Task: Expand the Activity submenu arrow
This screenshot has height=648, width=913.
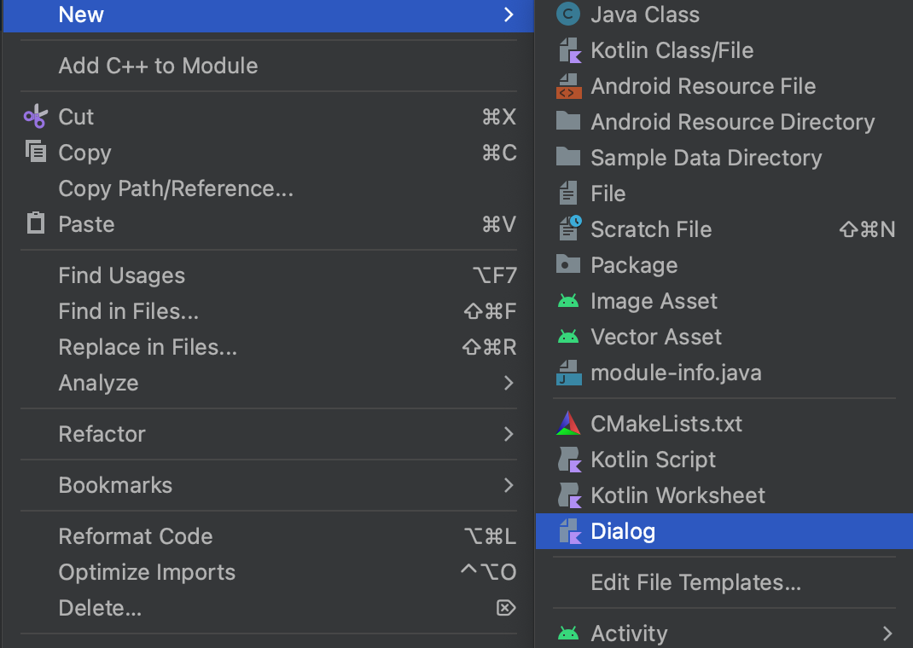Action: [887, 634]
